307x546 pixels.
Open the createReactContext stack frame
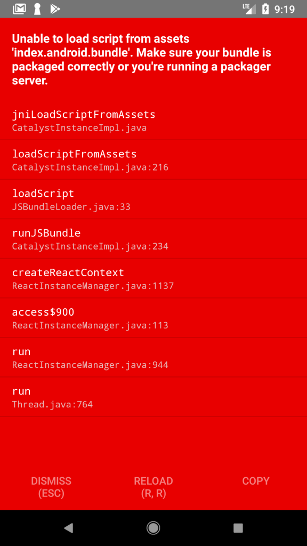pos(153,278)
